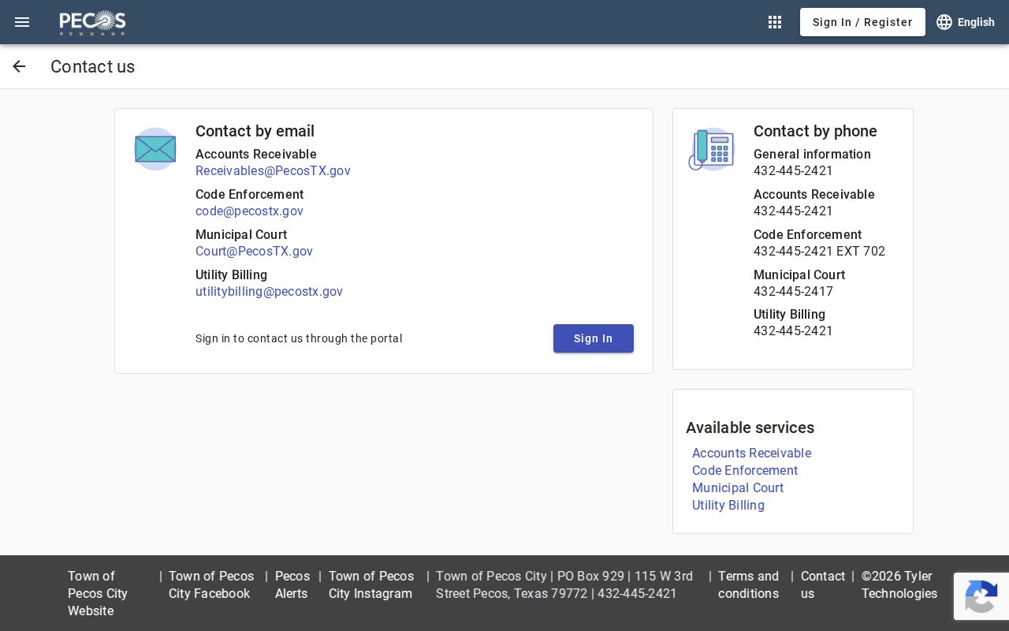Open Utility Billing under Available services

728,505
